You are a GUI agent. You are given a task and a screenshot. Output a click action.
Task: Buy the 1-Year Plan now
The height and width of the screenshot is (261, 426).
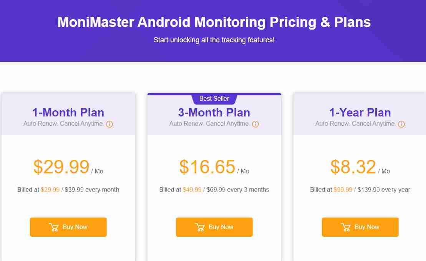(x=360, y=227)
